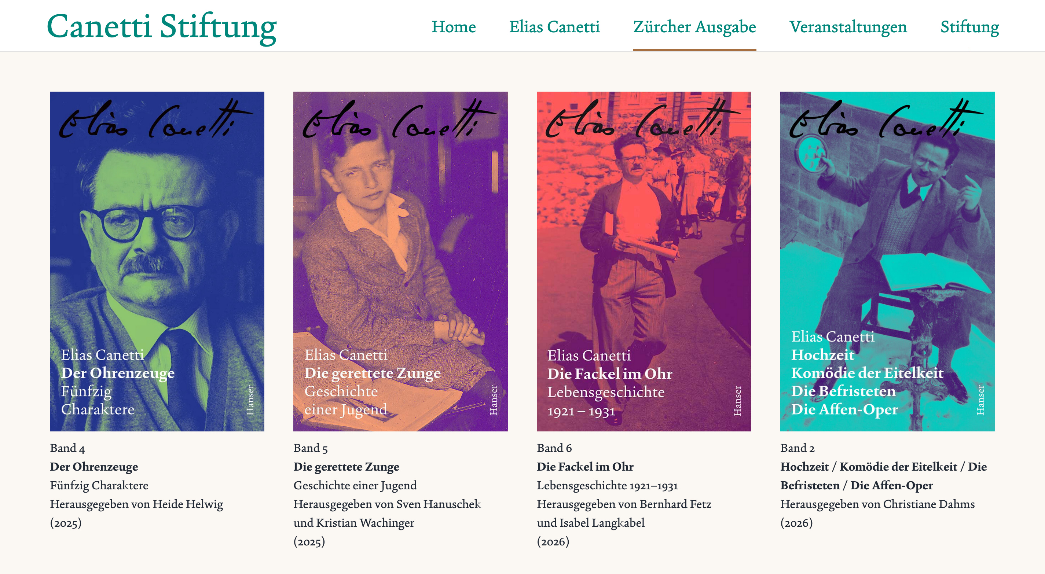Viewport: 1045px width, 574px height.
Task: Click the Band 6 label
Action: click(x=554, y=448)
